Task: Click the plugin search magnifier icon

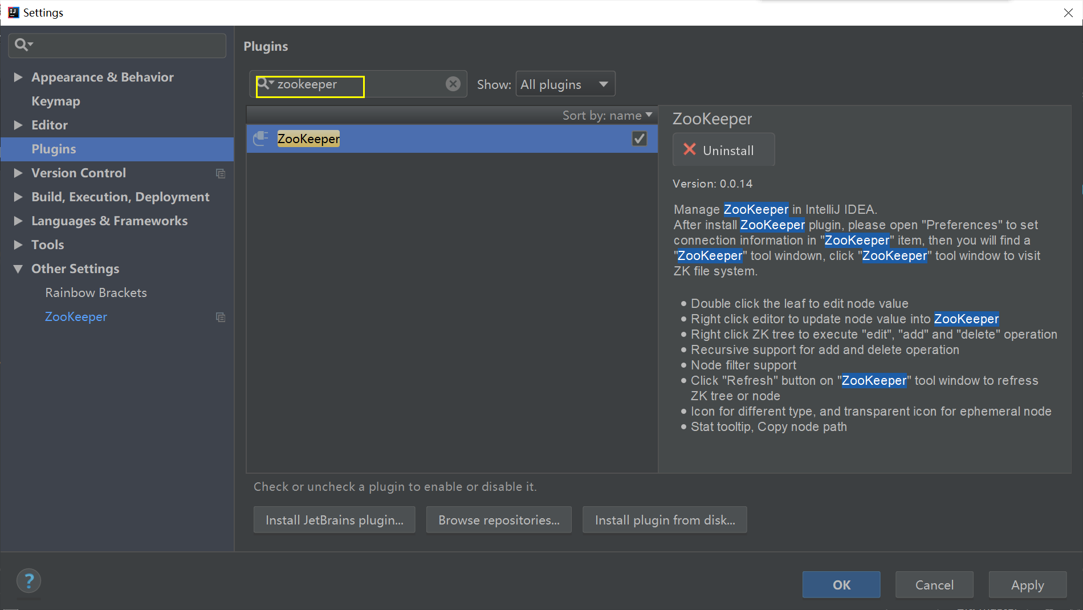Action: click(265, 84)
